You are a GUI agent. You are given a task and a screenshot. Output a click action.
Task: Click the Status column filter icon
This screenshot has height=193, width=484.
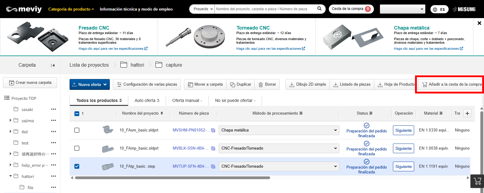[371, 113]
